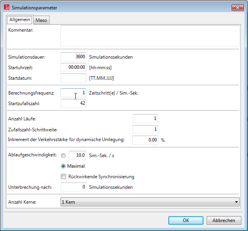Click into the Kommentar text area
The image size is (248, 231).
click(150, 36)
